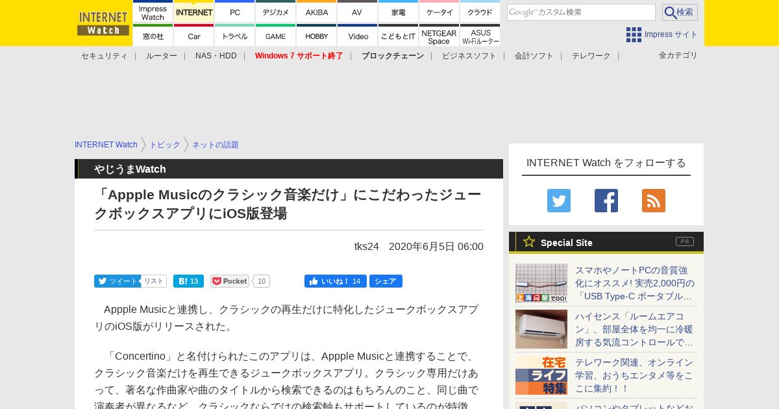Subscribe via RSS feed icon
This screenshot has width=779, height=409.
click(654, 201)
